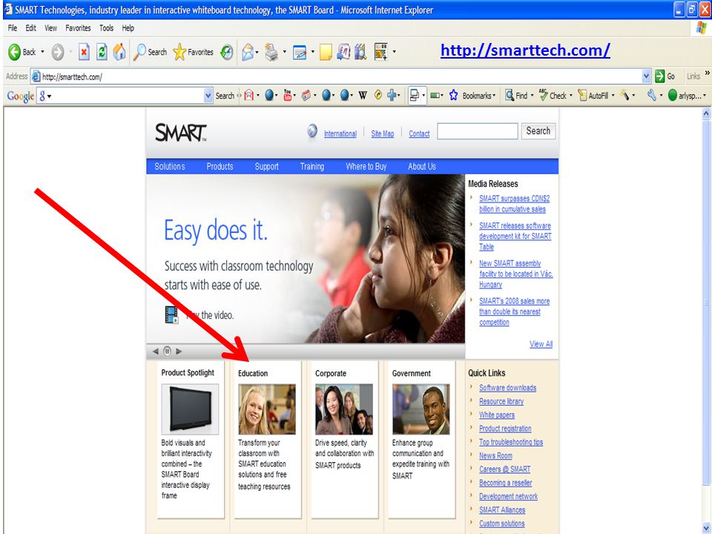Click the Google toolbar YouTube icon
The width and height of the screenshot is (712, 534).
point(288,96)
